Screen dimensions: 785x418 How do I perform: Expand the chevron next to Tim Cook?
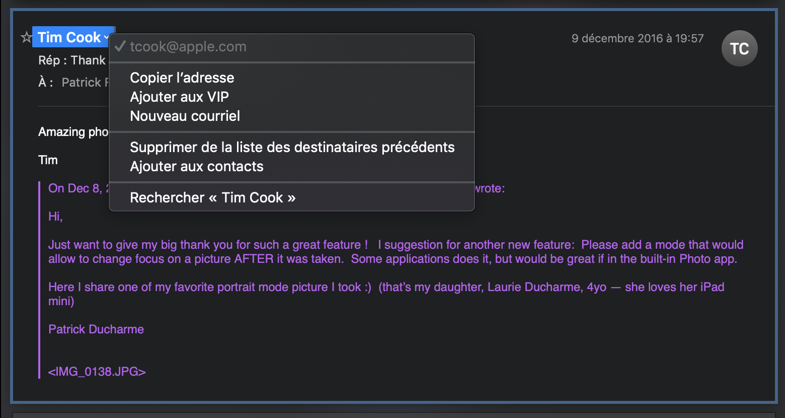click(x=107, y=38)
